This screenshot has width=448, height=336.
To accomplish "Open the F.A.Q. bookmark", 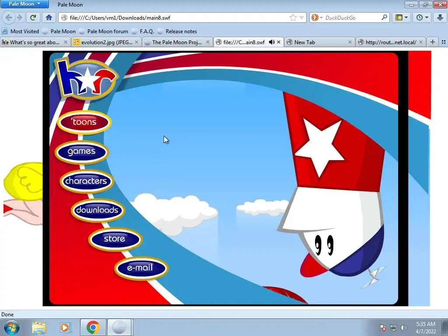I will pos(143,31).
